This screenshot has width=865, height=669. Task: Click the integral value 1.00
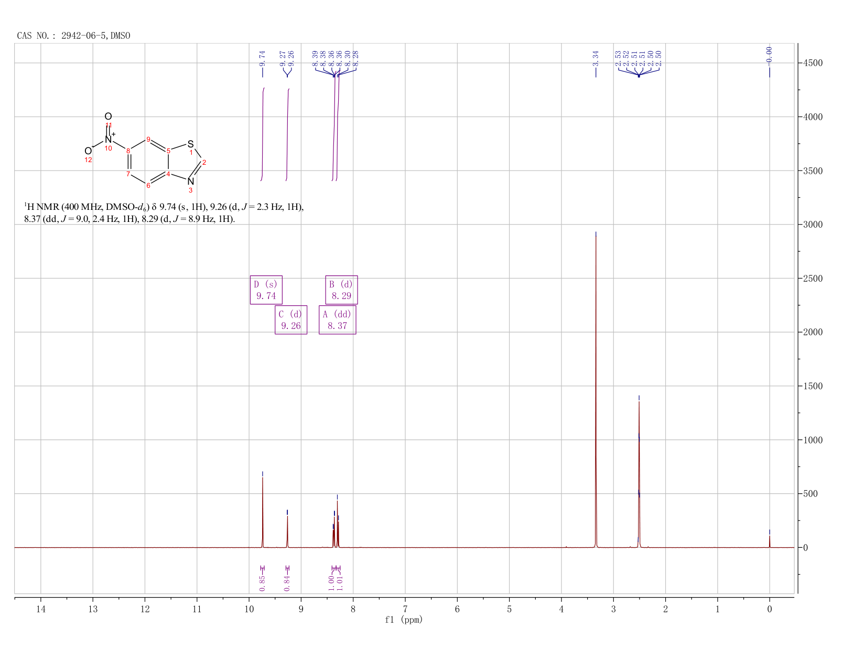(x=331, y=583)
